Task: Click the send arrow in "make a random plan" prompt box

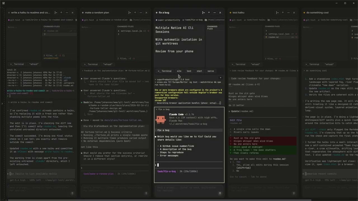Action: pyautogui.click(x=146, y=193)
